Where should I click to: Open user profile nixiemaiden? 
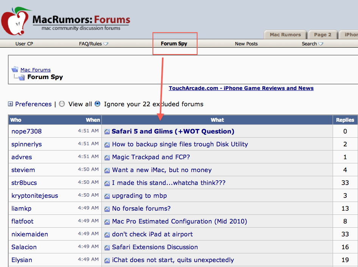click(x=30, y=234)
